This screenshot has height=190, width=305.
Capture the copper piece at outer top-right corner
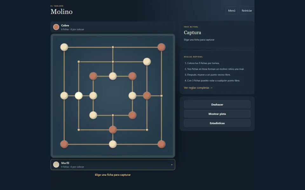coord(161,47)
